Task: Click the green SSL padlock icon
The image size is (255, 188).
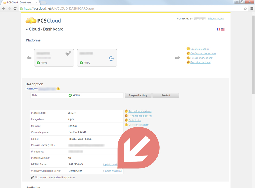Action: tap(21, 8)
